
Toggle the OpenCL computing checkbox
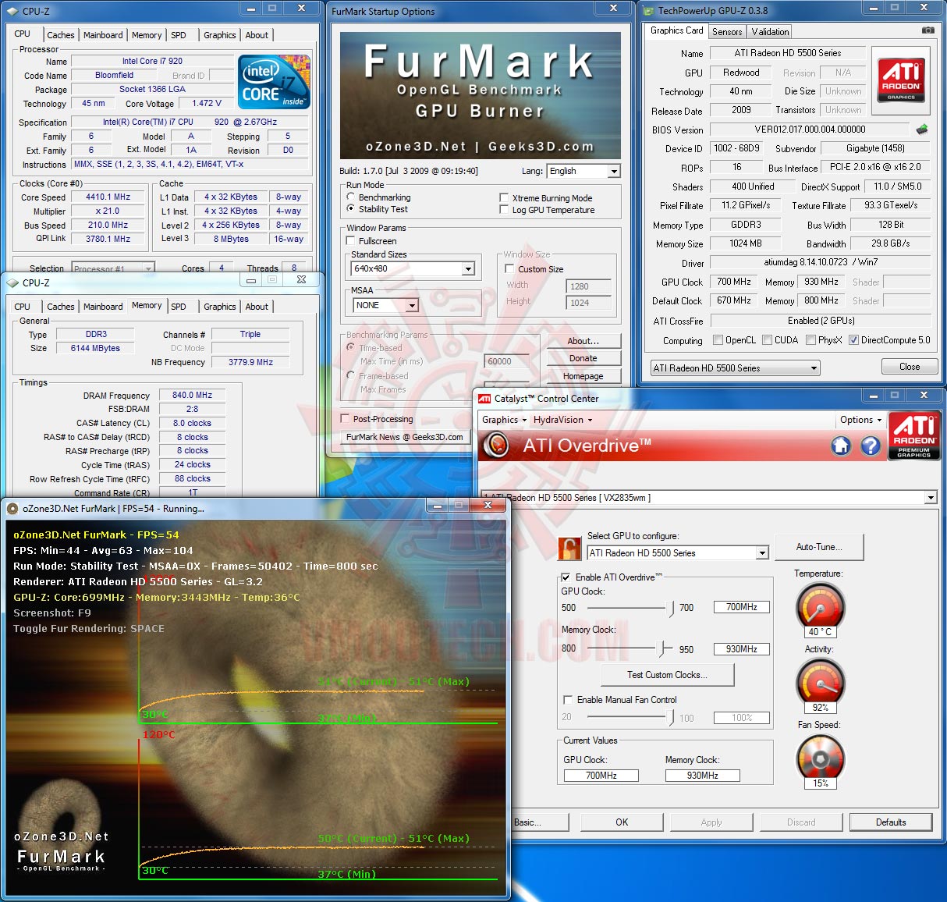718,340
